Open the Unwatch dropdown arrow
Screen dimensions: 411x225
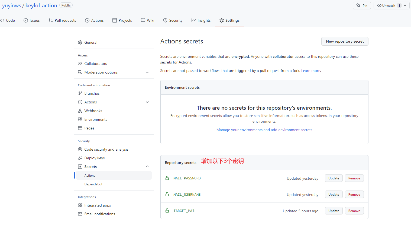click(405, 6)
